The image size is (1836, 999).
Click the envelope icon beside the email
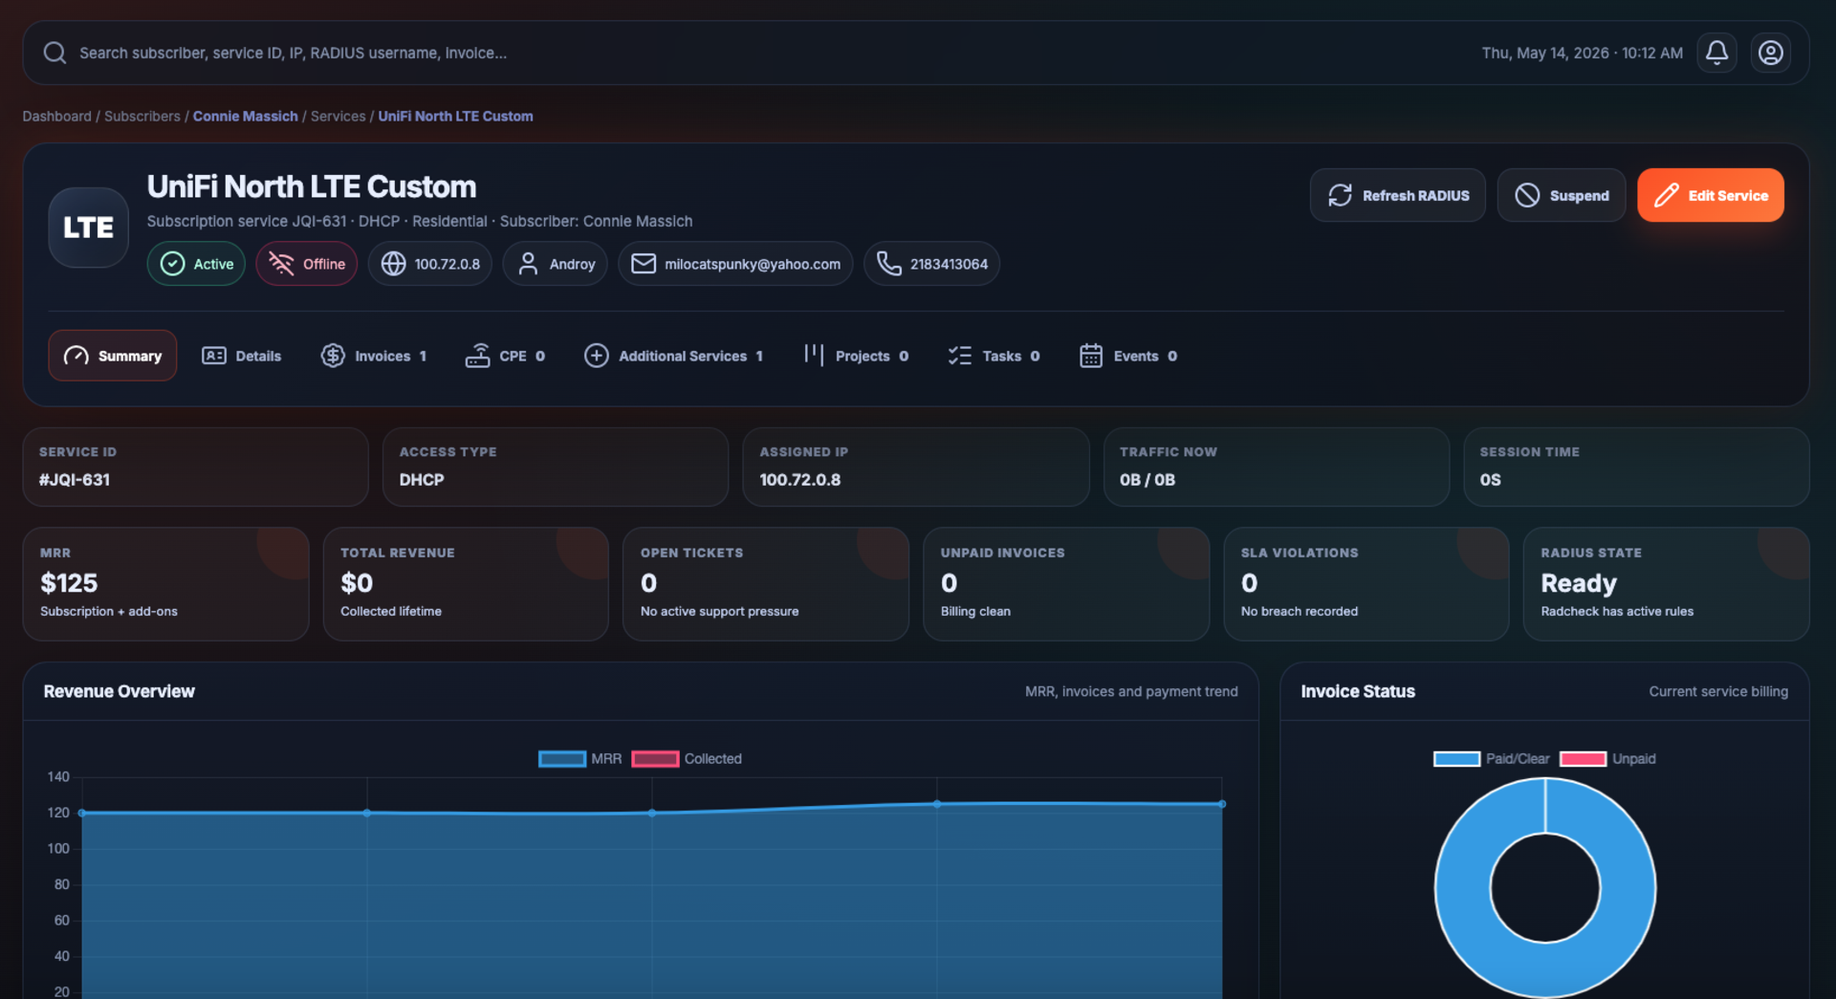tap(644, 264)
